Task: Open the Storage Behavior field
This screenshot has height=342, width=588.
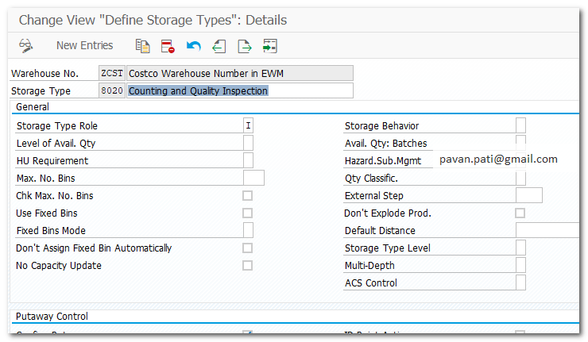Action: pos(520,125)
